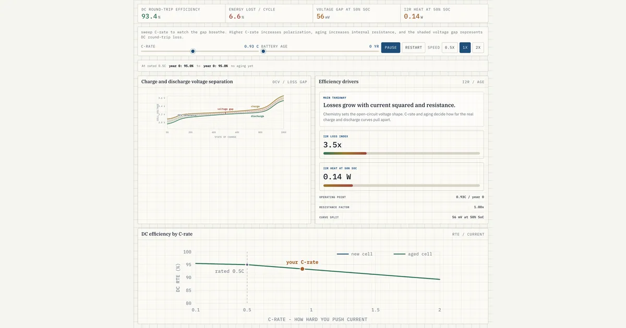Click the 'new cell' legend entry

355,254
